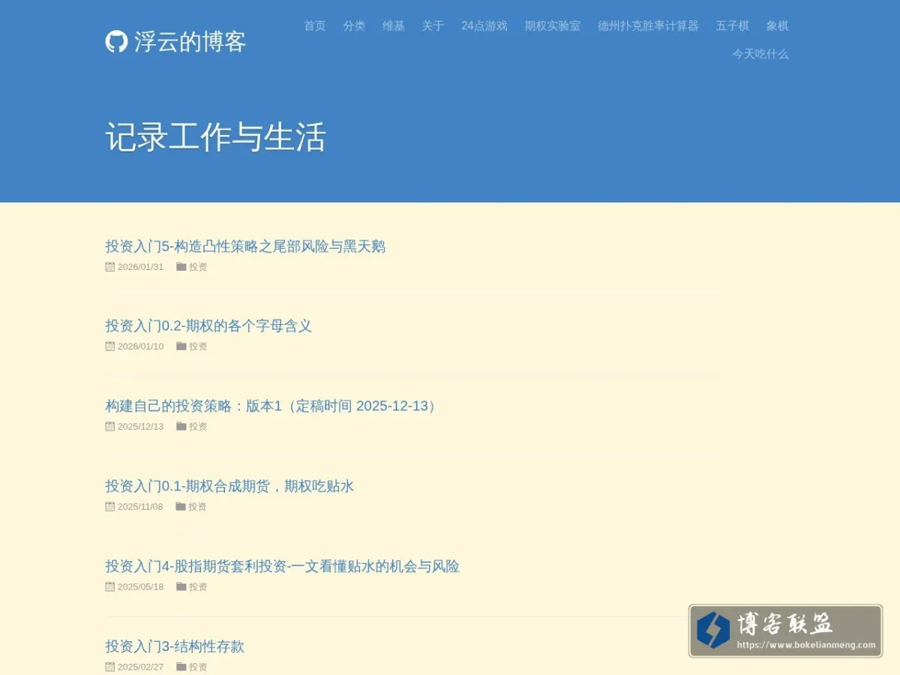900x675 pixels.
Task: Click folder icon in the 2025/11/08 post row
Action: click(181, 506)
